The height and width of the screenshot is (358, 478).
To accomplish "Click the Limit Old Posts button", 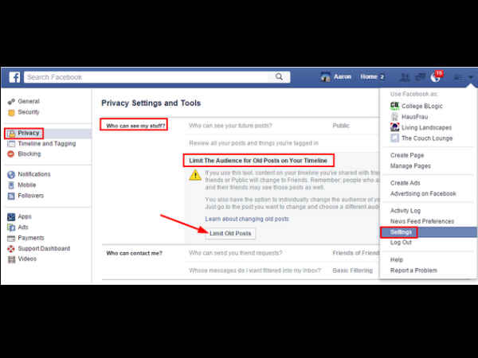I will point(230,233).
